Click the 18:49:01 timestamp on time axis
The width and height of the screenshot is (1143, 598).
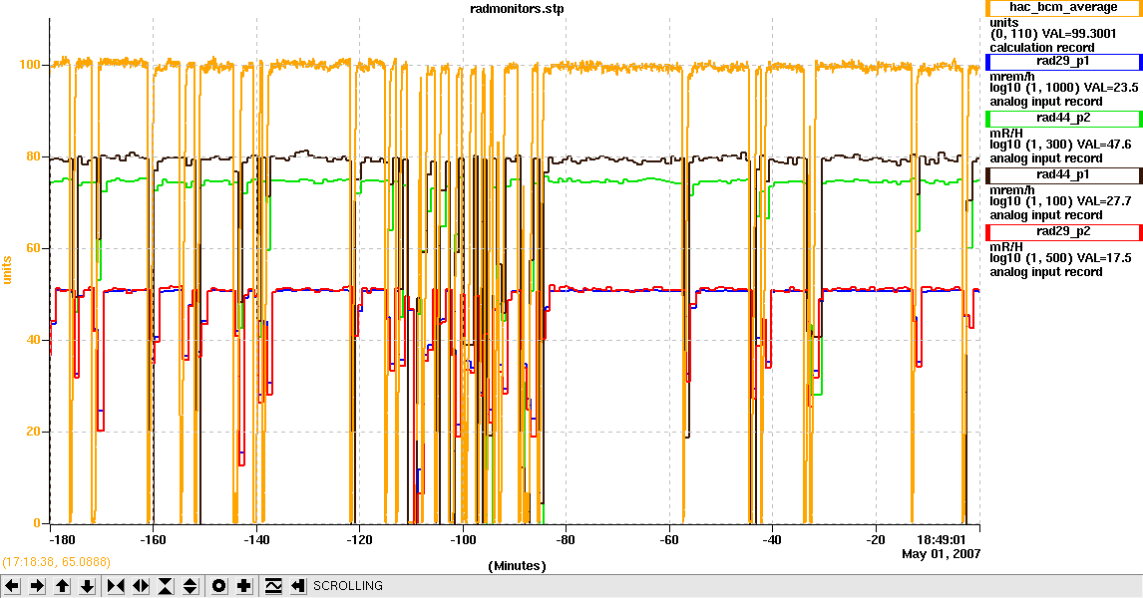pos(942,540)
